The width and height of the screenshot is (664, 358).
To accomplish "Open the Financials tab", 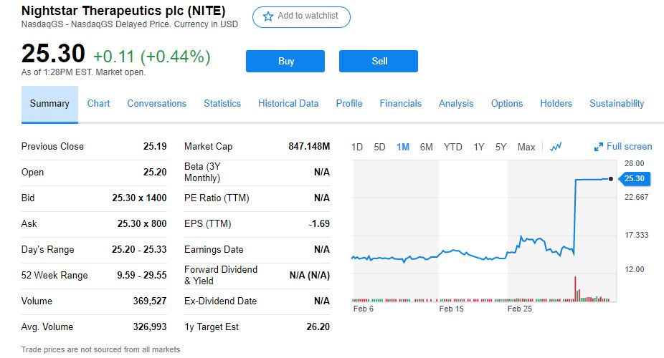I will [401, 104].
